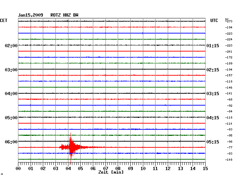Image resolution: width=234 pixels, height=178 pixels.
Task: Select the DC value -189
Action: click(x=229, y=63)
